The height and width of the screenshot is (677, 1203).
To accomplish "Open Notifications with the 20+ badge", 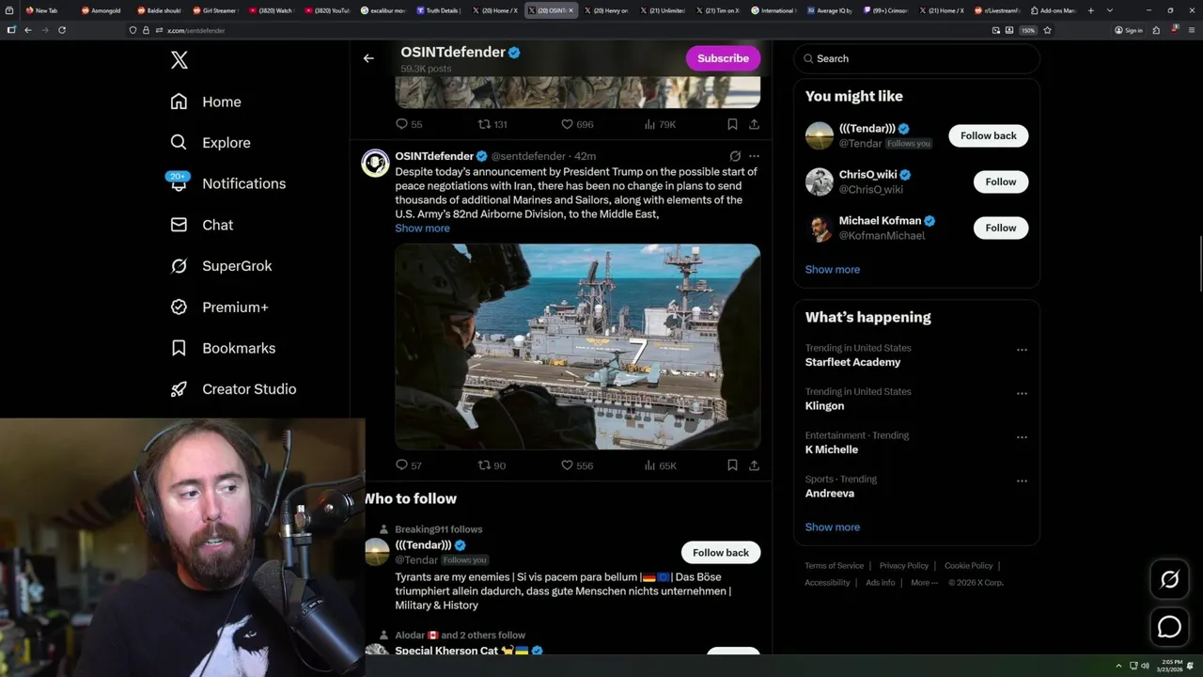I will (x=227, y=183).
